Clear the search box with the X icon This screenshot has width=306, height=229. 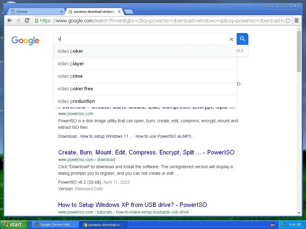pyautogui.click(x=231, y=39)
